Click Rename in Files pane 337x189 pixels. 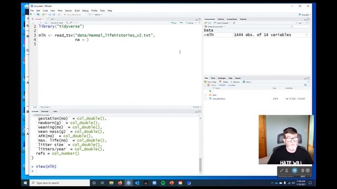(x=235, y=82)
